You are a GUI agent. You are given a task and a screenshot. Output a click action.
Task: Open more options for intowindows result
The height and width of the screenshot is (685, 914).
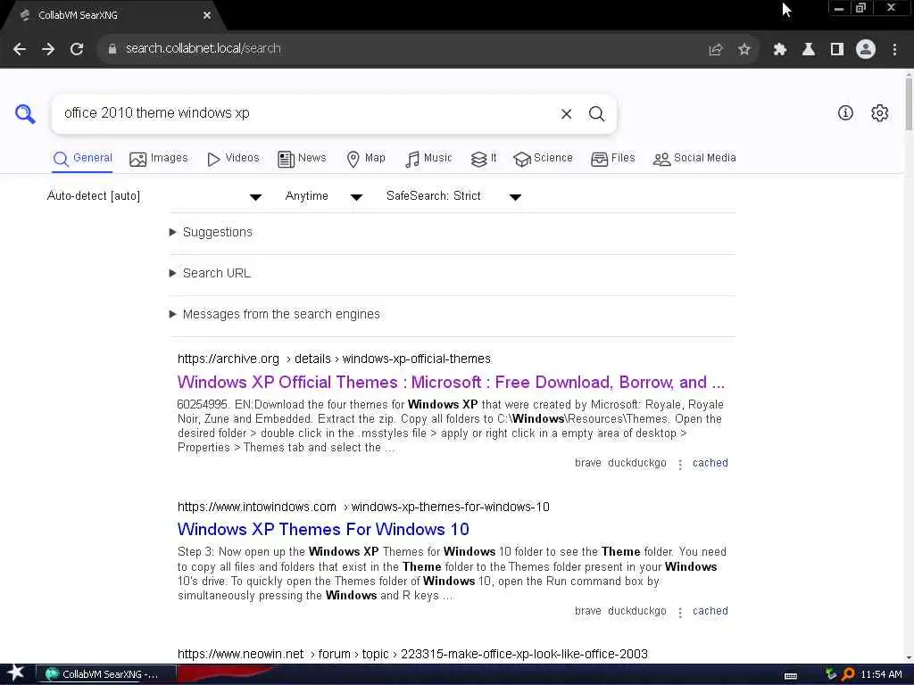679,612
